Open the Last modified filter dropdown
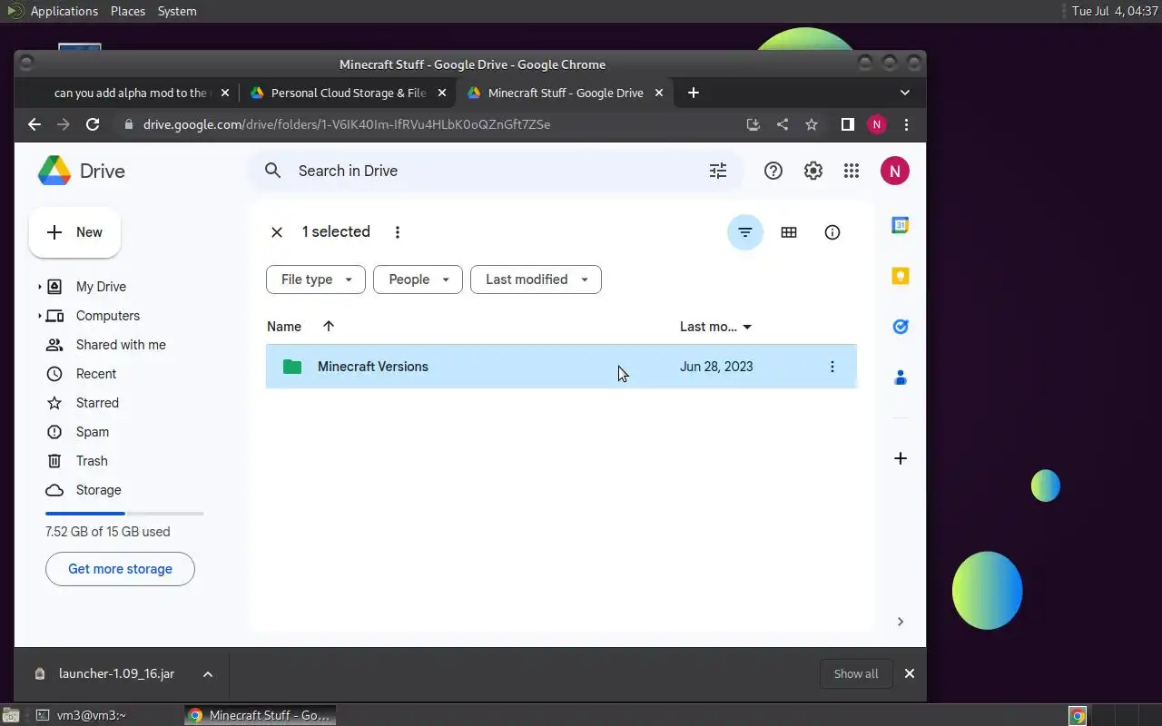The height and width of the screenshot is (726, 1162). pos(536,280)
